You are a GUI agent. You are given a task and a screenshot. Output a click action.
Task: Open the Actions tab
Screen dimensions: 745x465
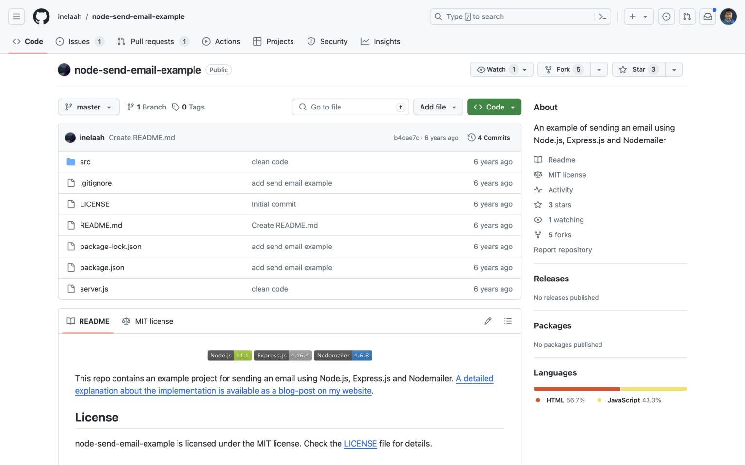221,41
